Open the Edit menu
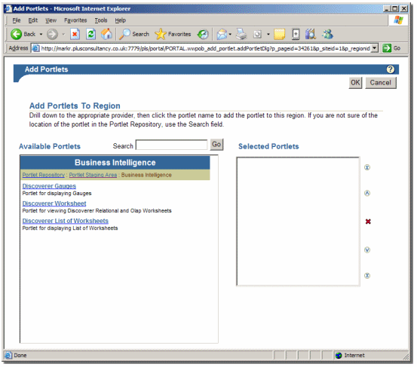The image size is (417, 367). point(33,20)
